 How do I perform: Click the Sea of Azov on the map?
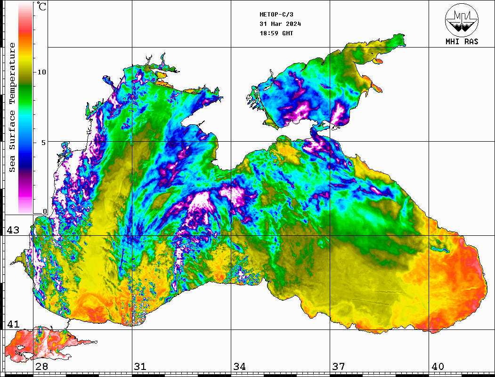(x=325, y=82)
